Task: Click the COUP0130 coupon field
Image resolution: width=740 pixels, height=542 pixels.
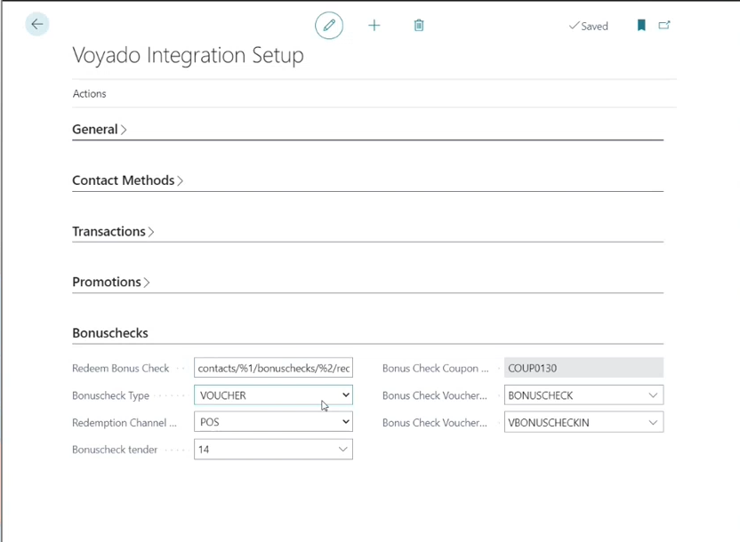Action: pyautogui.click(x=583, y=368)
